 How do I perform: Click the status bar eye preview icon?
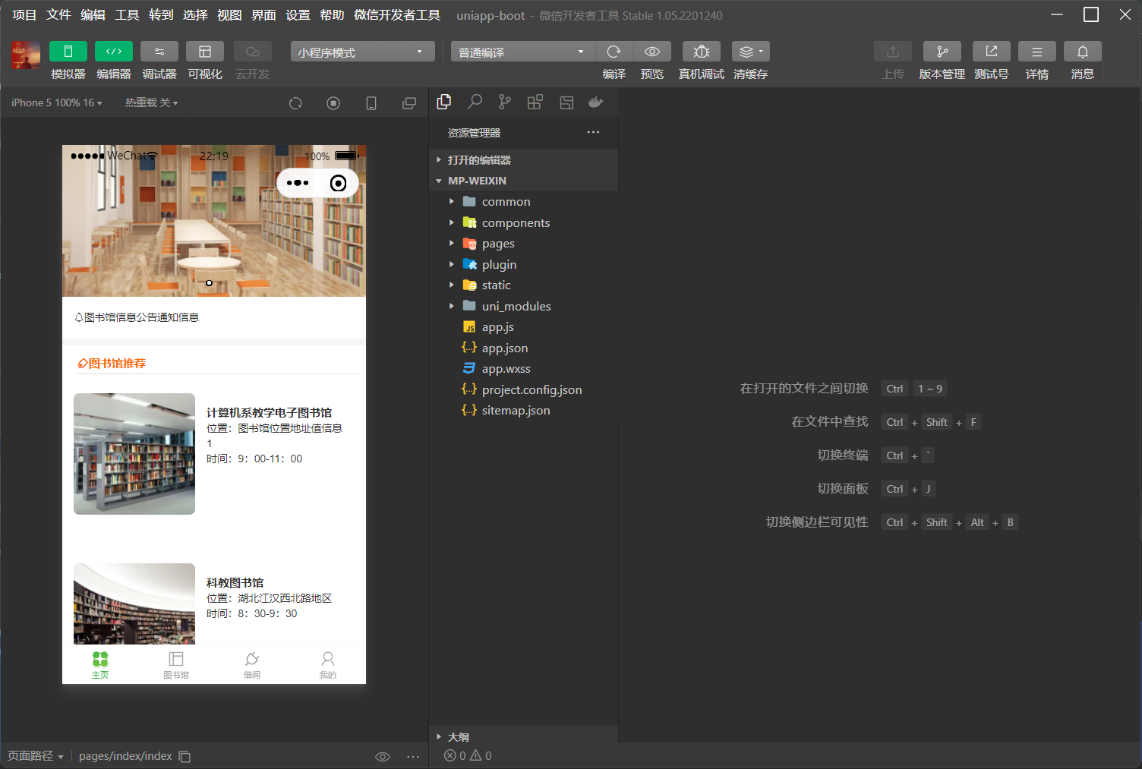pyautogui.click(x=383, y=756)
